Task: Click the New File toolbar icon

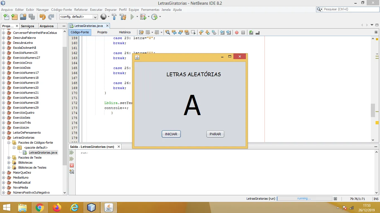Action: click(x=6, y=17)
